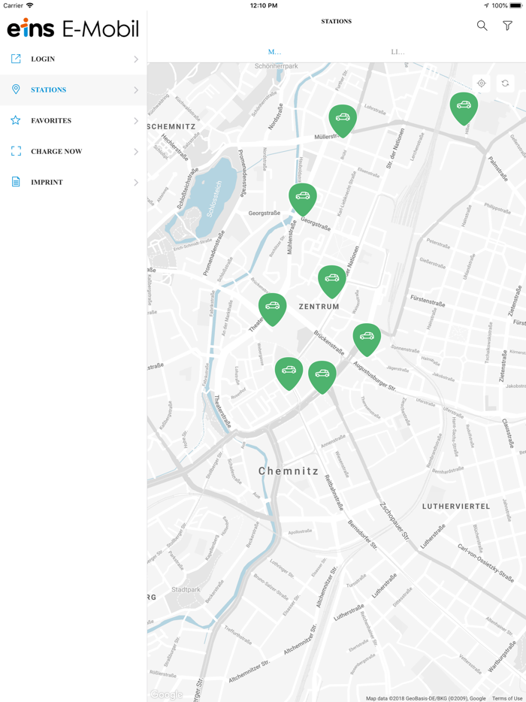Tap the Login sidebar icon
The height and width of the screenshot is (702, 526).
16,59
